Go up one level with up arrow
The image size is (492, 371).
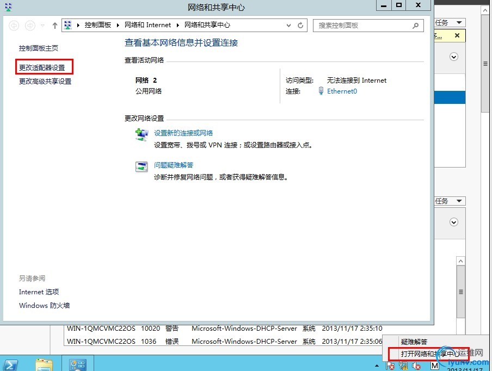55,26
